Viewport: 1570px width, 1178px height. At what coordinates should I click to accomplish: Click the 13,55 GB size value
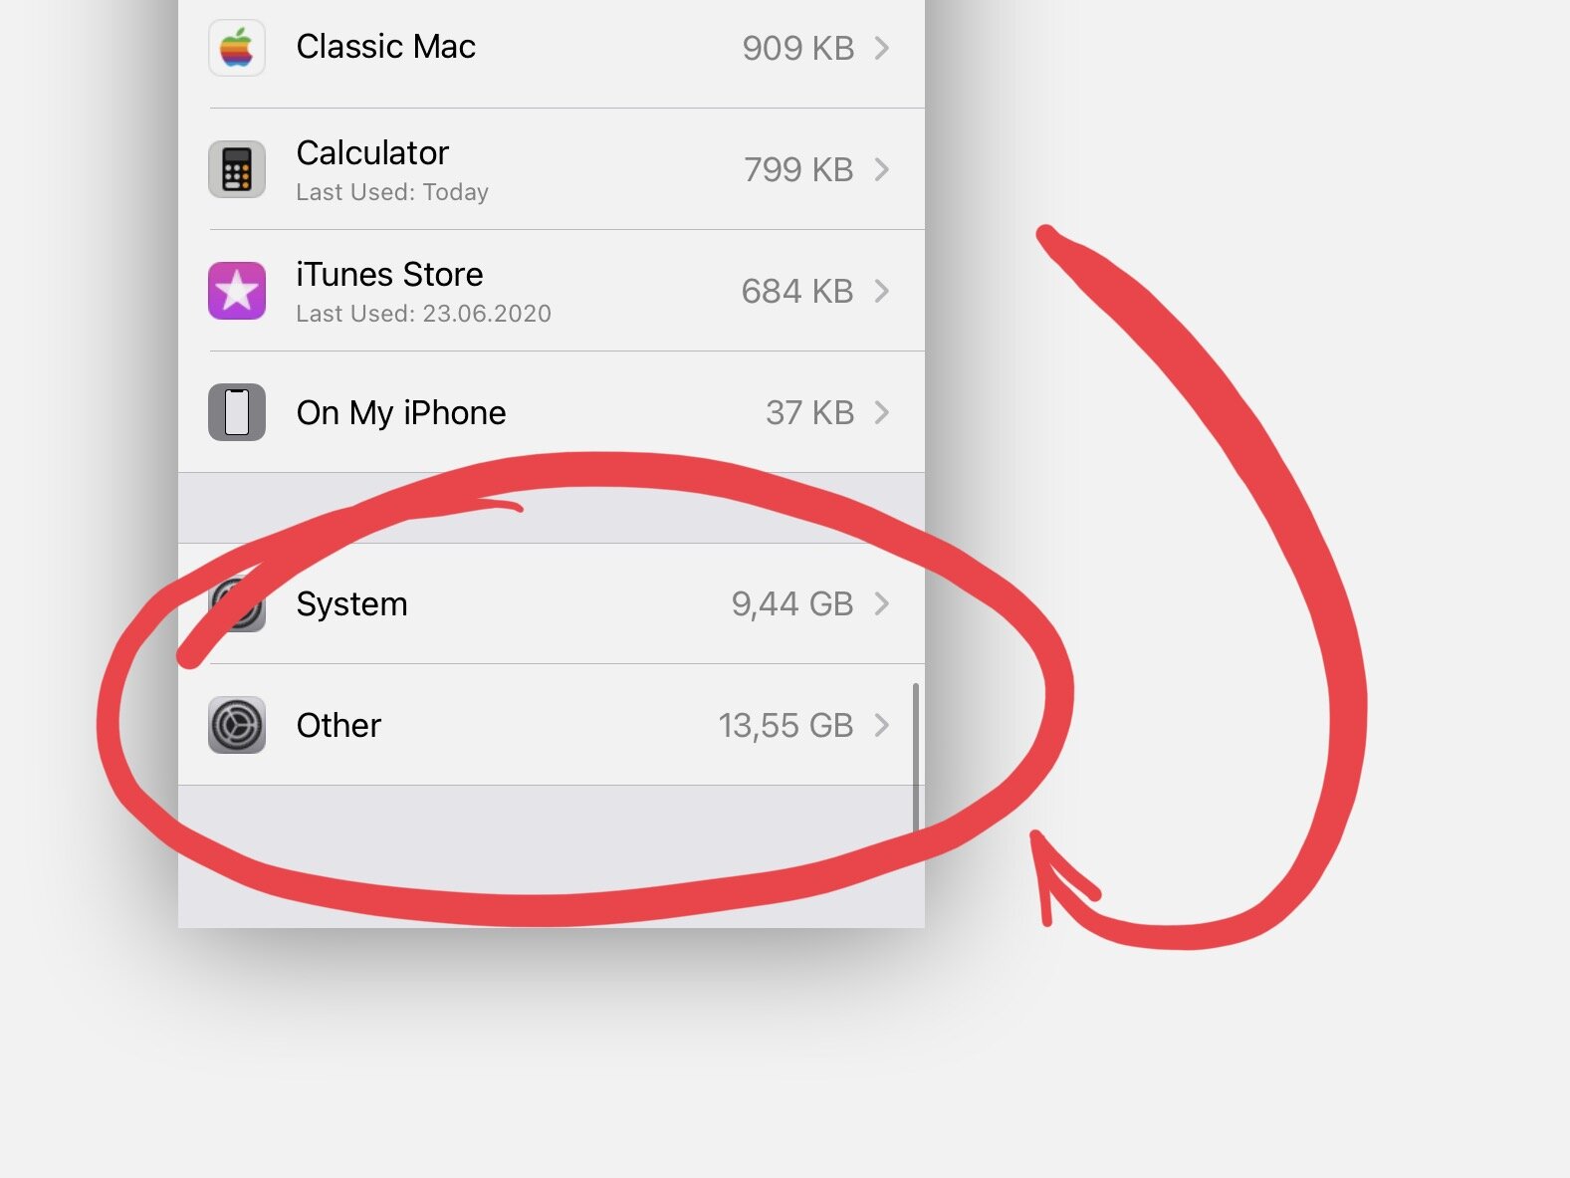[786, 726]
